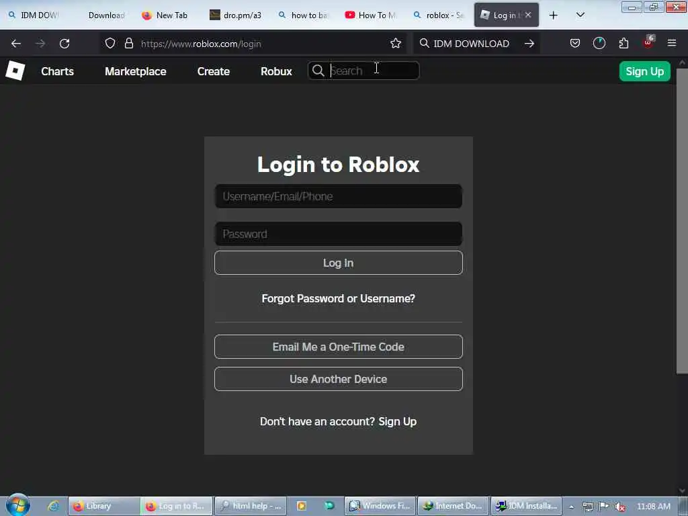Open the Pocket save icon
The height and width of the screenshot is (516, 688).
tap(575, 43)
